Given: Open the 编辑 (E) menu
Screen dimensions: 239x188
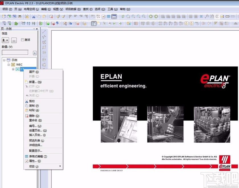Looking at the screenshot, I should pos(46,9).
